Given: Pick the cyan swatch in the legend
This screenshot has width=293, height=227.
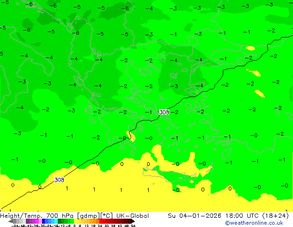Looking at the screenshot, I should tap(56, 221).
